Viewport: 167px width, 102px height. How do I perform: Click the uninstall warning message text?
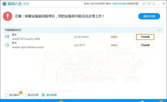point(59,16)
